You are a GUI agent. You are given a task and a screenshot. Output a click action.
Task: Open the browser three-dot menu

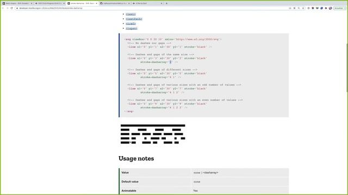pos(345,8)
